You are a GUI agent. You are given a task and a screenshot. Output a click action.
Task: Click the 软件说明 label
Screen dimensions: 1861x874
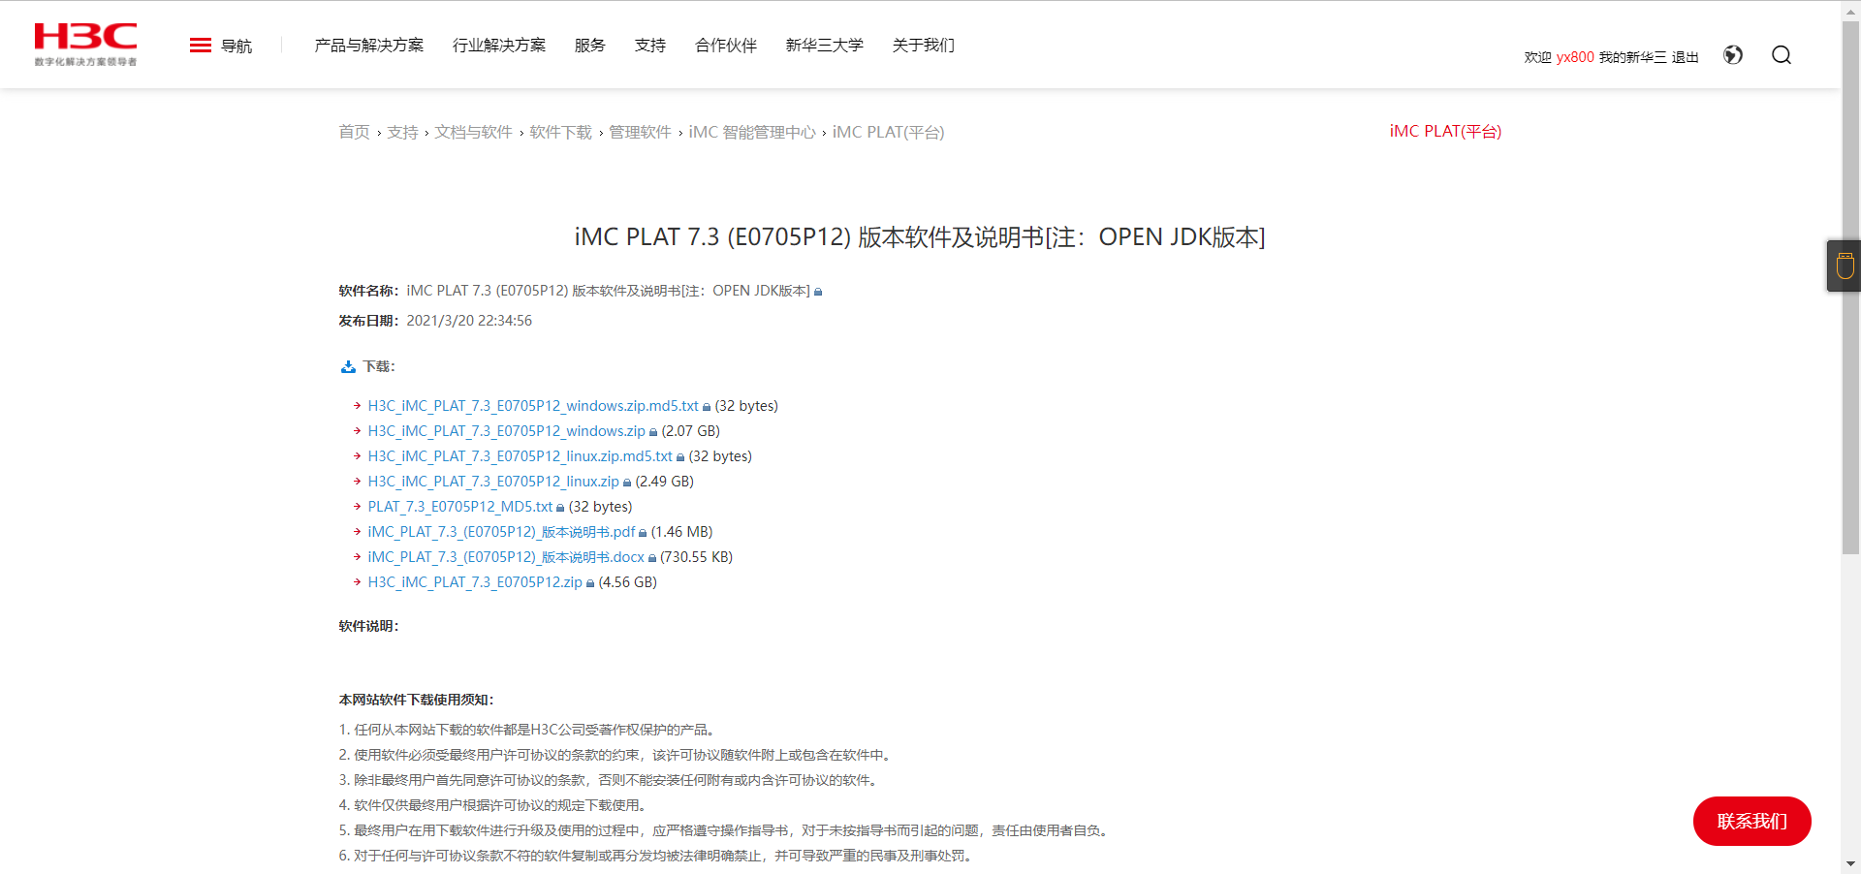tap(368, 626)
